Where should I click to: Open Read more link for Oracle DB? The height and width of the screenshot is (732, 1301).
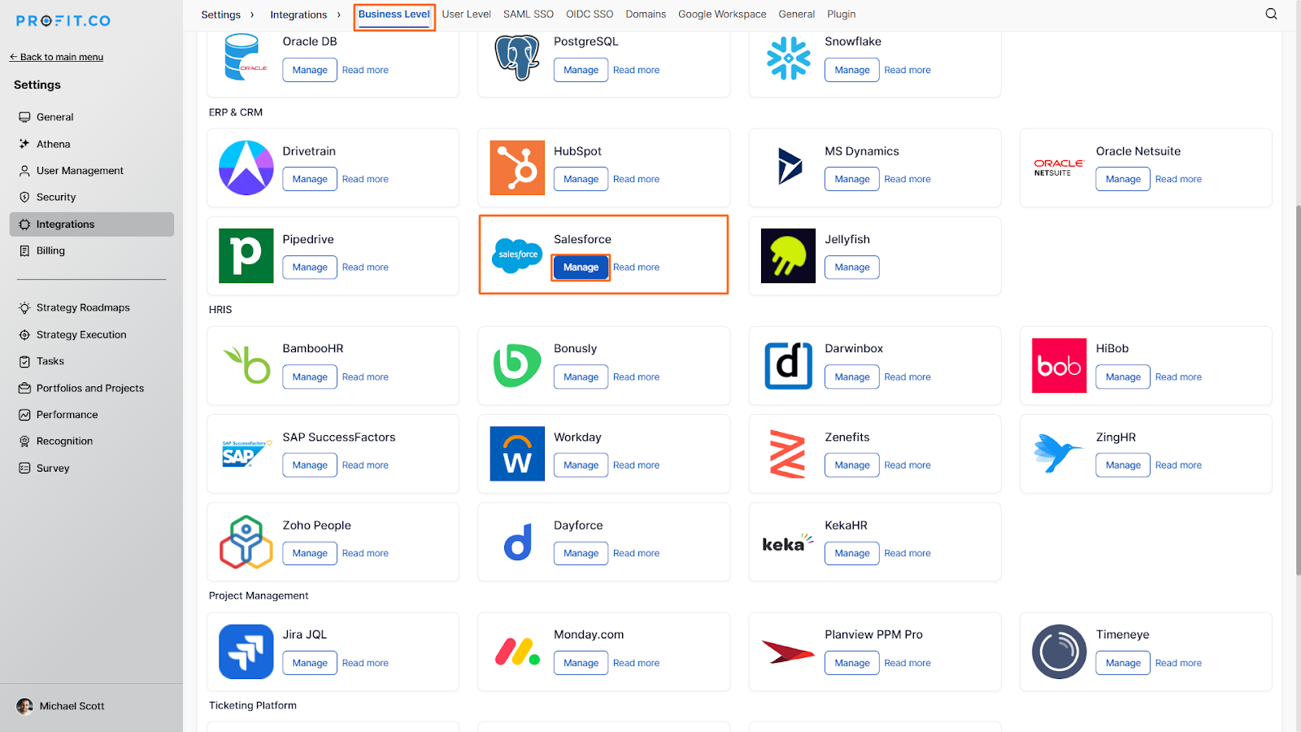click(365, 70)
